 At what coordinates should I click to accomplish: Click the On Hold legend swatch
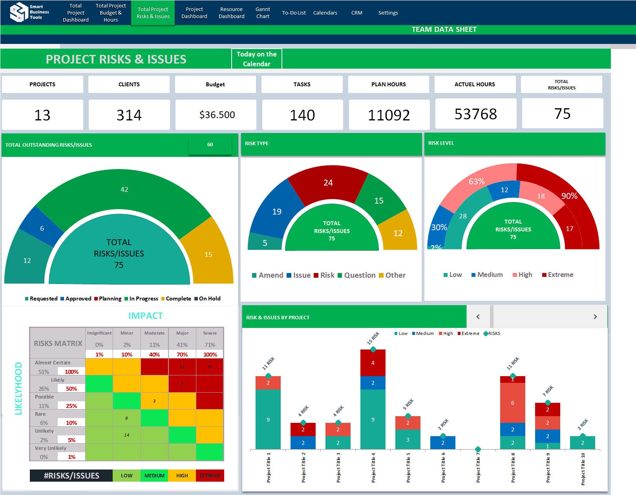click(196, 299)
